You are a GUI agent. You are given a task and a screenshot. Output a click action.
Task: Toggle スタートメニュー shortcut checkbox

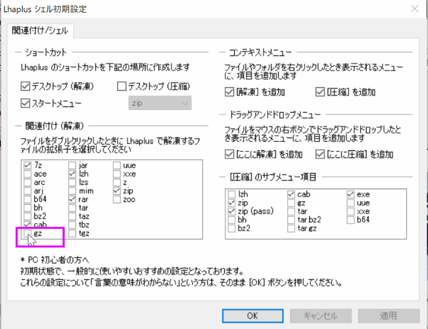coord(25,103)
